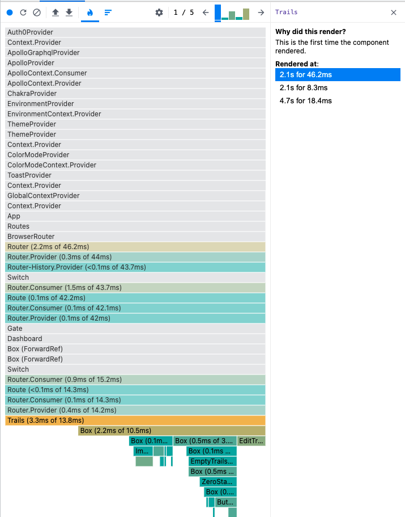
Task: Select the Routes component row
Action: [x=135, y=226]
